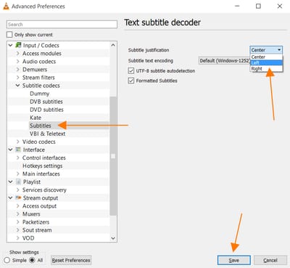Expand the Video codecs node
This screenshot has width=290, height=268.
click(x=18, y=142)
